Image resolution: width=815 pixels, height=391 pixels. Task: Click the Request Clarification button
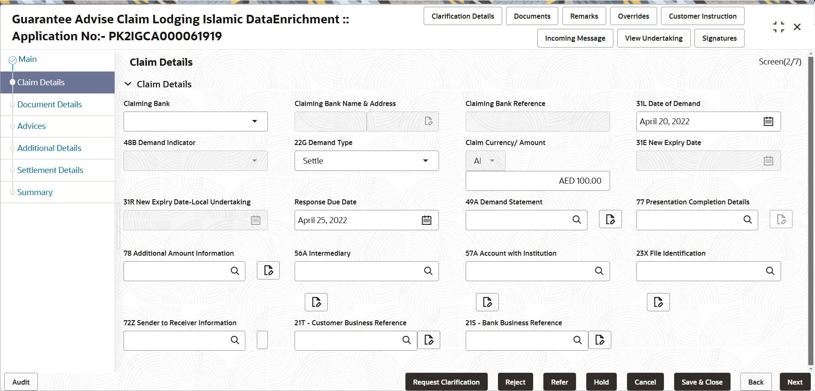coord(446,382)
